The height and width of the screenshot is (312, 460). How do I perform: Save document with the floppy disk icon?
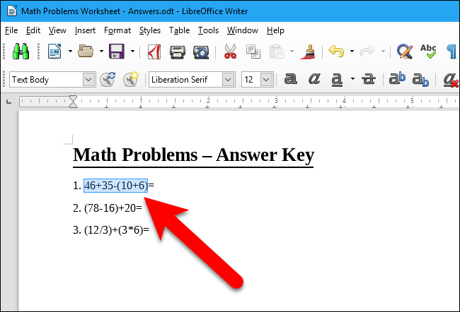click(x=117, y=52)
